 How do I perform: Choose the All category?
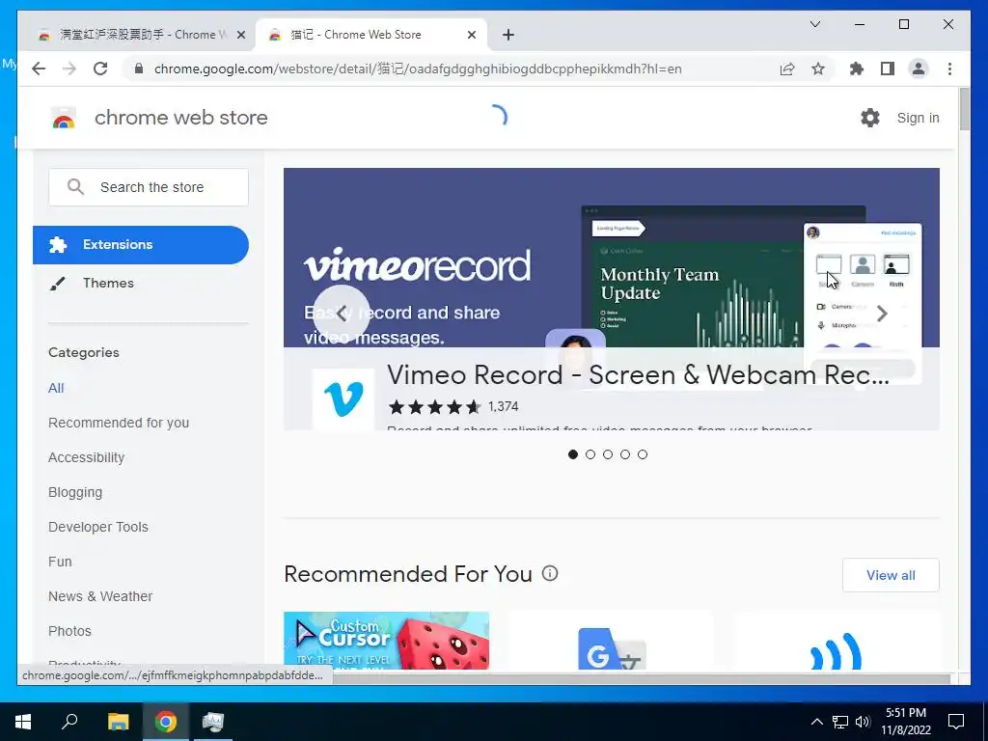[56, 388]
